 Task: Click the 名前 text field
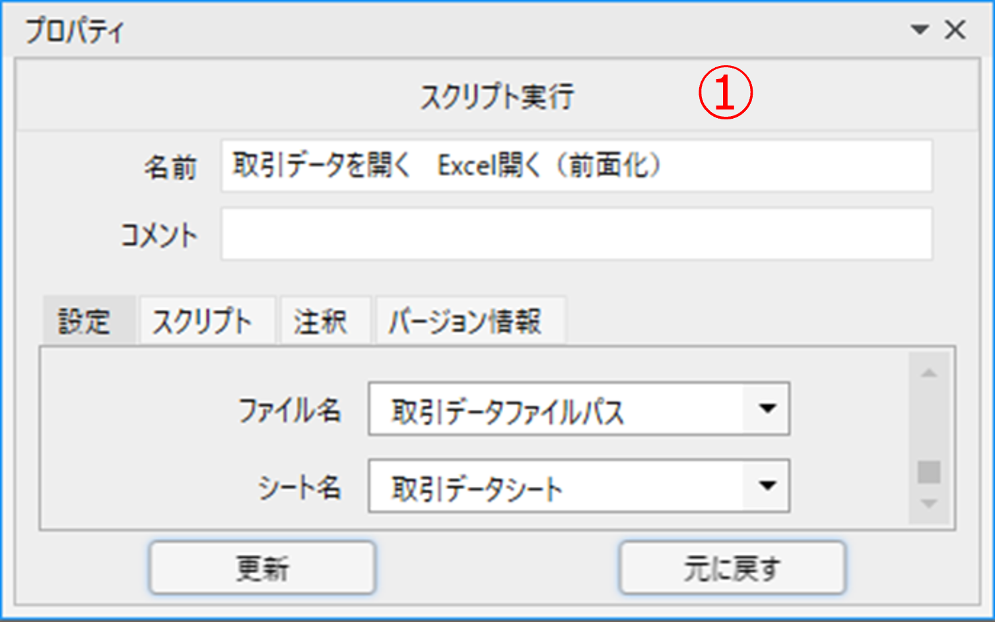tap(576, 166)
